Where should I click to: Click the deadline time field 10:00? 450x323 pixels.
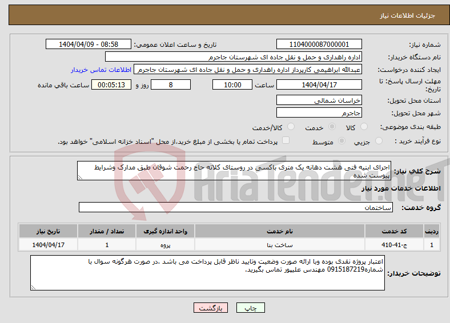232,84
